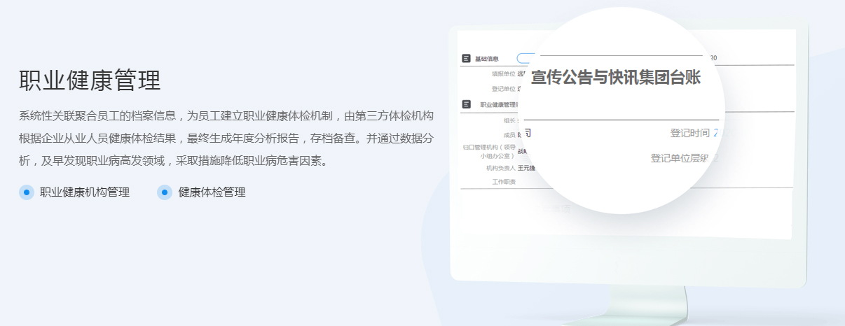Click the 登记单位层级 field label
845x326 pixels.
[680, 158]
